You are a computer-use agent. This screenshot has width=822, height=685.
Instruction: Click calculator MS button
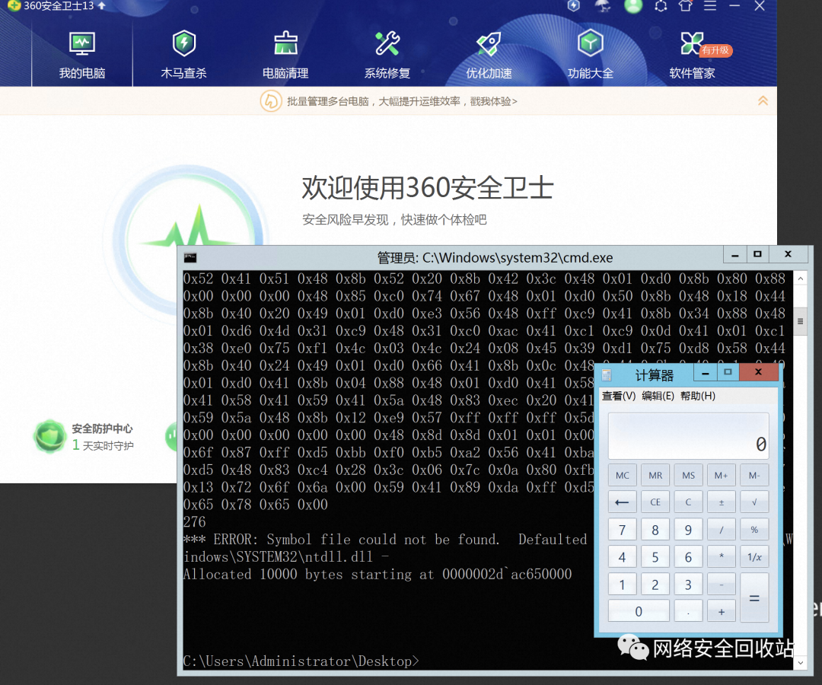point(688,476)
